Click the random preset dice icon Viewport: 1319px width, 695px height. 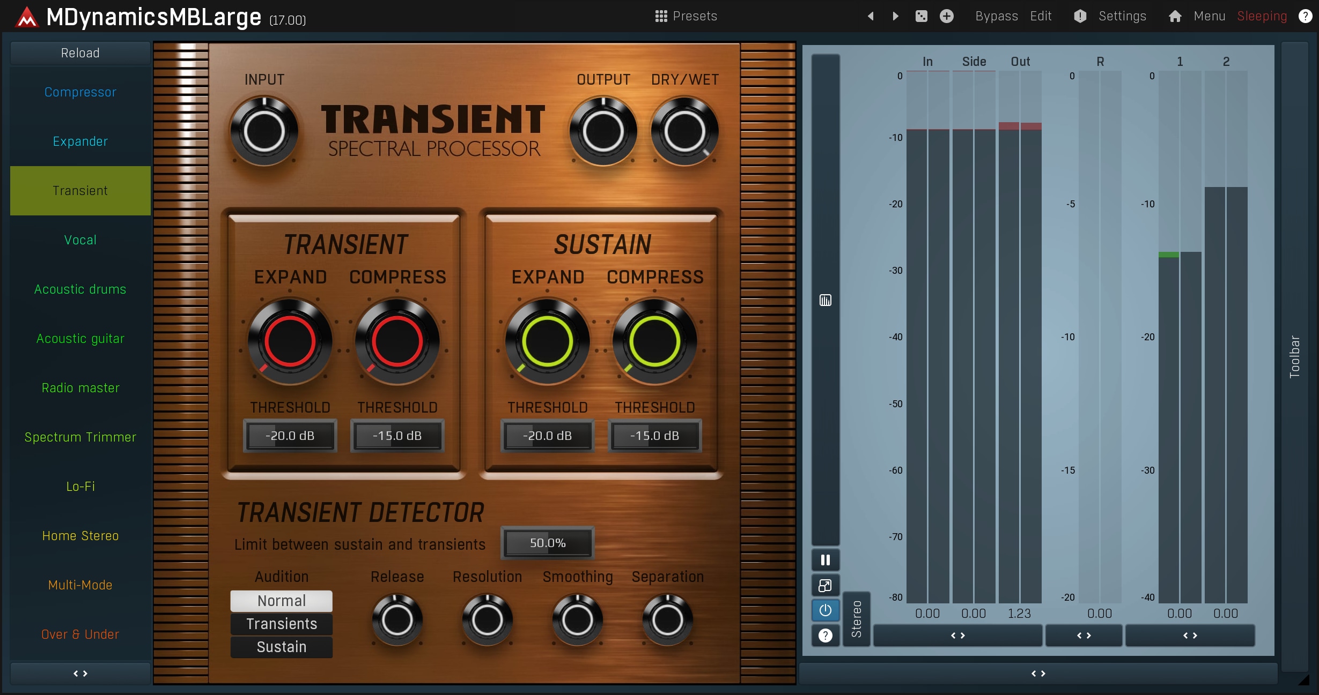click(921, 16)
